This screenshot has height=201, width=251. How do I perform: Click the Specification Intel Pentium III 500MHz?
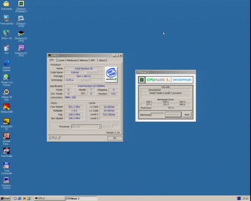[x=91, y=86]
